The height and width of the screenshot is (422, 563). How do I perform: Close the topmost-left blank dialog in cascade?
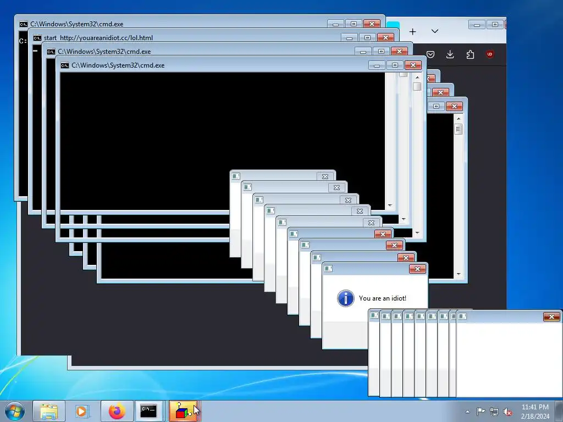(325, 176)
